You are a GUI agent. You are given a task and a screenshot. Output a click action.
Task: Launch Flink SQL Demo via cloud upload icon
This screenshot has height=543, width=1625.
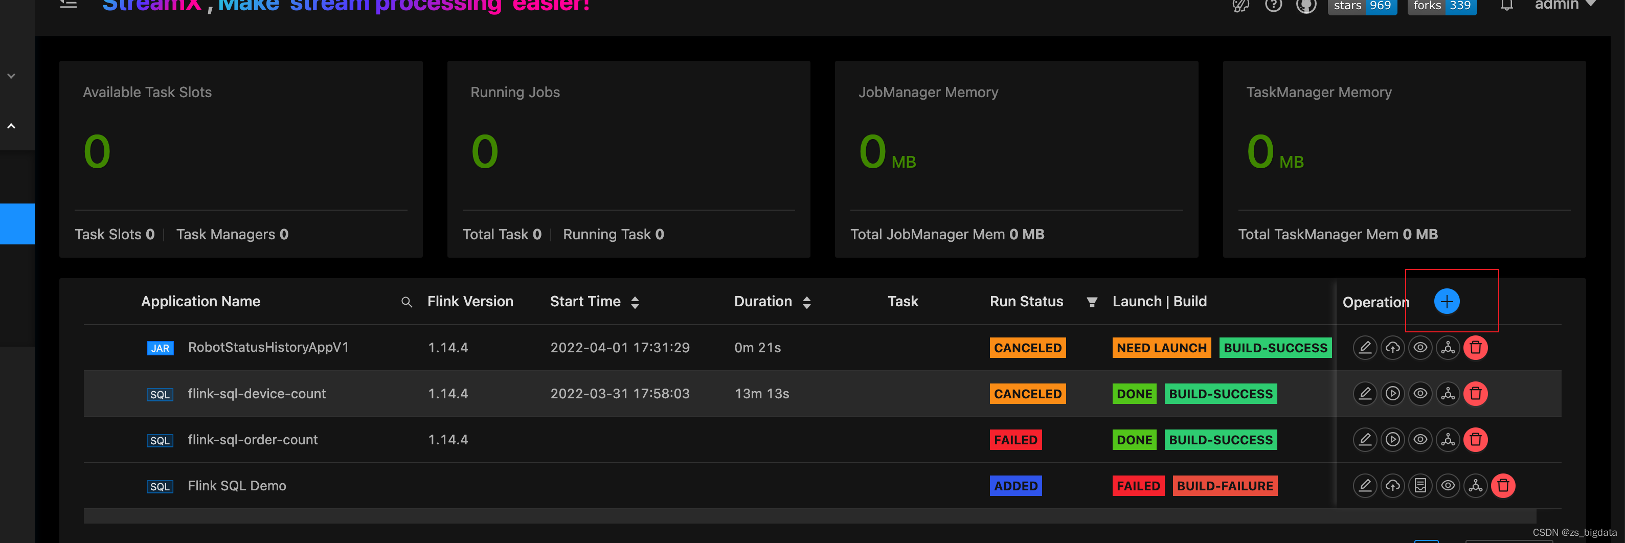tap(1392, 486)
